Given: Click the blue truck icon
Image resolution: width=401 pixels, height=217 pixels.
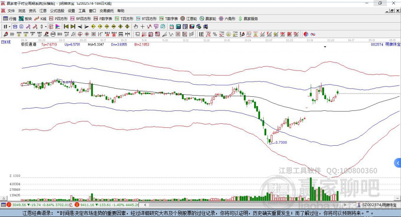Looking at the screenshot, I should (x=205, y=27).
